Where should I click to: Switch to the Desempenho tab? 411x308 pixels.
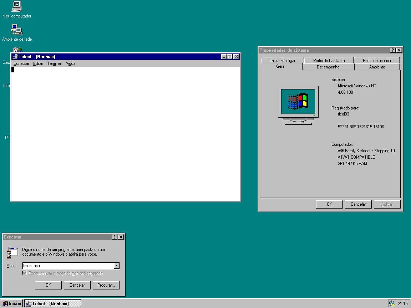(x=328, y=67)
